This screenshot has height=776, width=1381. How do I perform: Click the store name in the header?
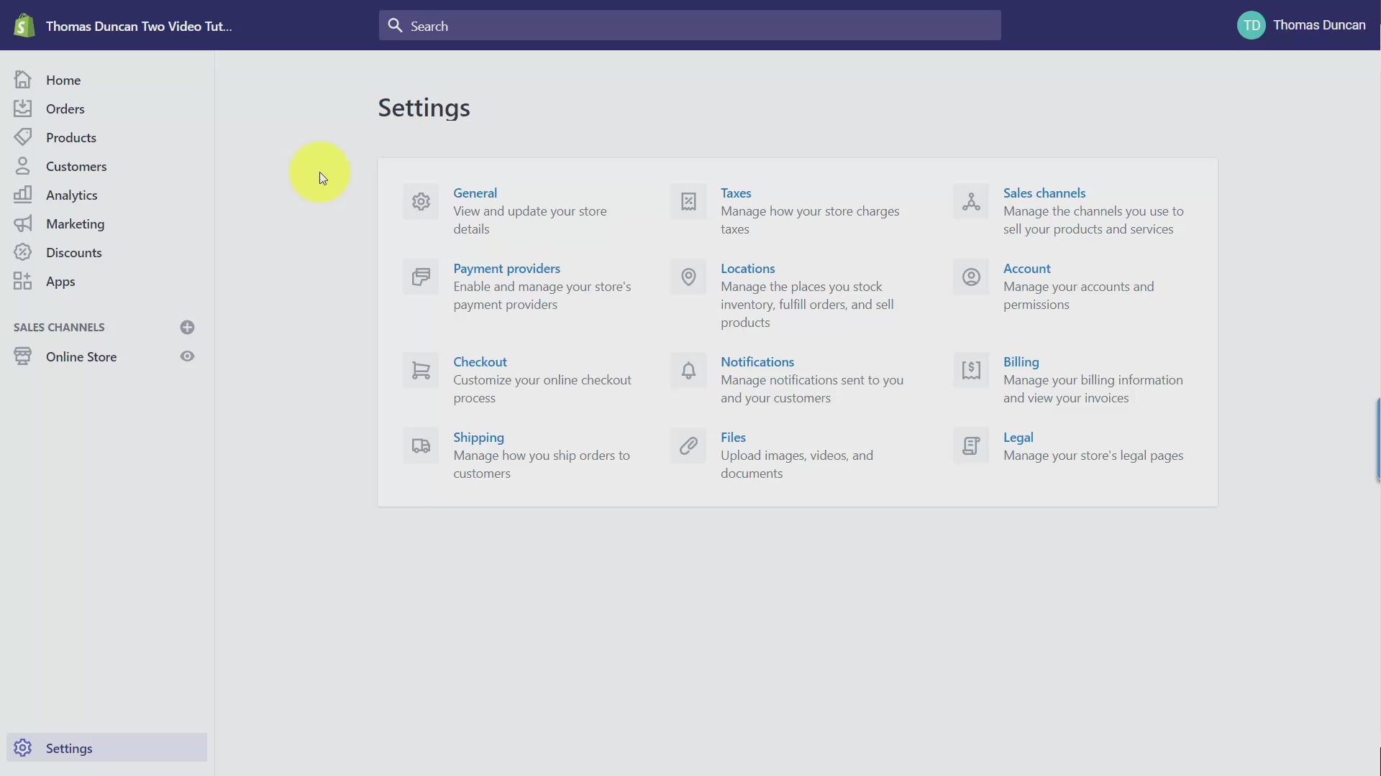(x=139, y=26)
